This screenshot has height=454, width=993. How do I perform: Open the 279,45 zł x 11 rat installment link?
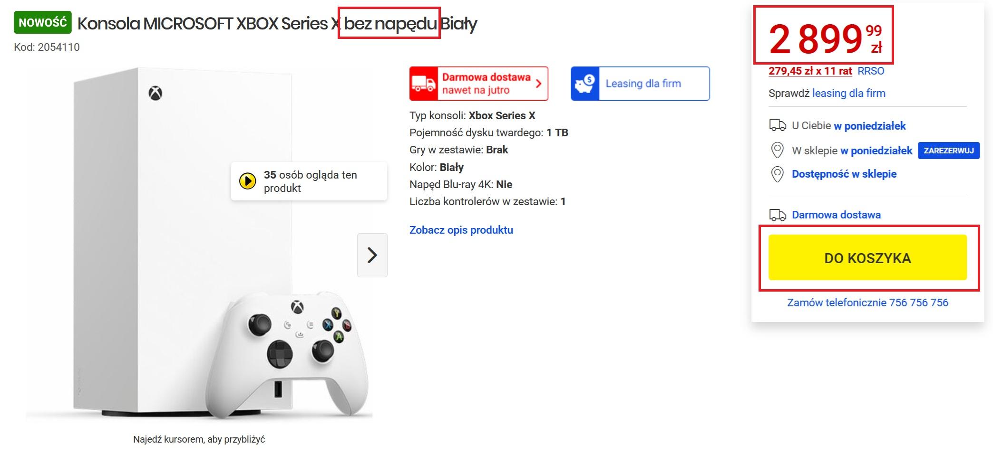[810, 71]
